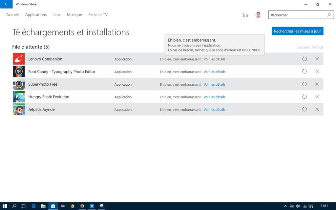Click the taskbar clock showing 11:41

[x=324, y=206]
